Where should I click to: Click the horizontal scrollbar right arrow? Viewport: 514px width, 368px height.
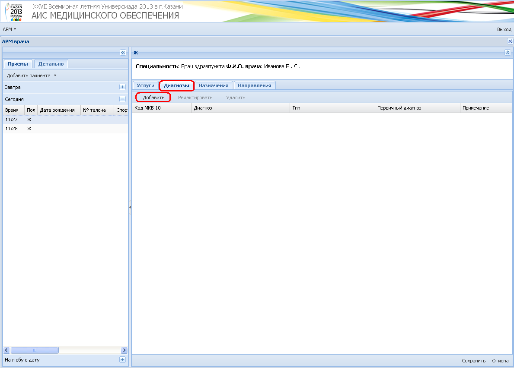click(x=124, y=350)
